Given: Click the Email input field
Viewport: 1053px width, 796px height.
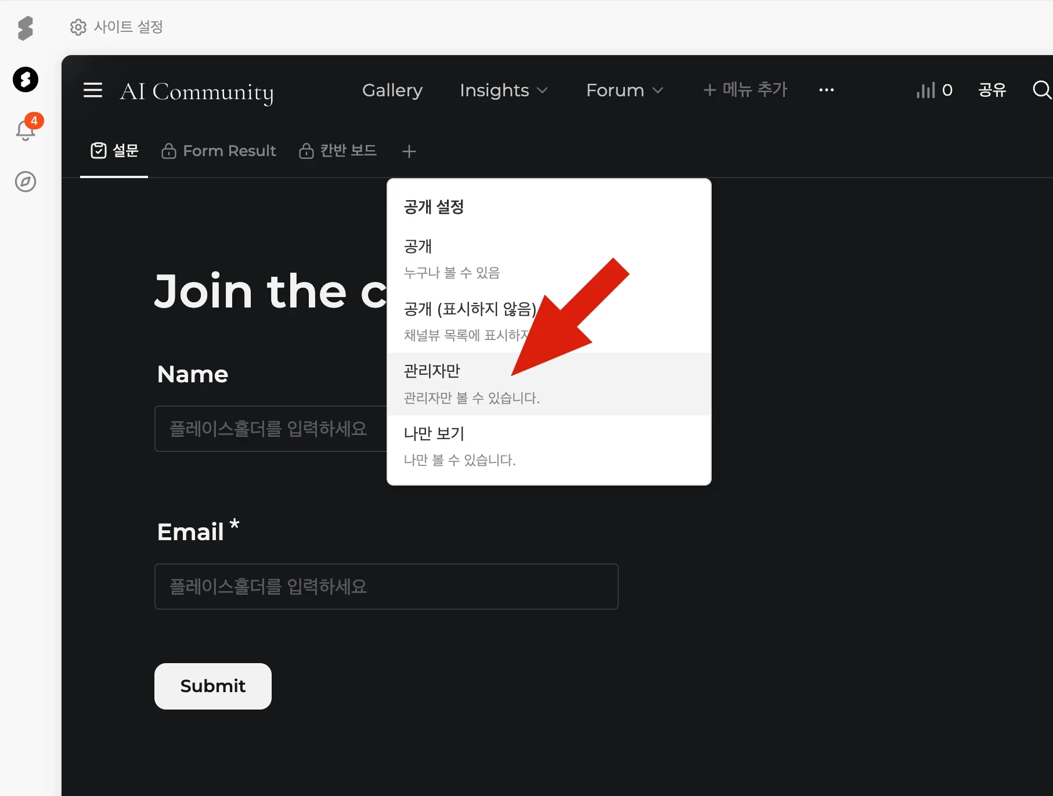Looking at the screenshot, I should coord(386,587).
